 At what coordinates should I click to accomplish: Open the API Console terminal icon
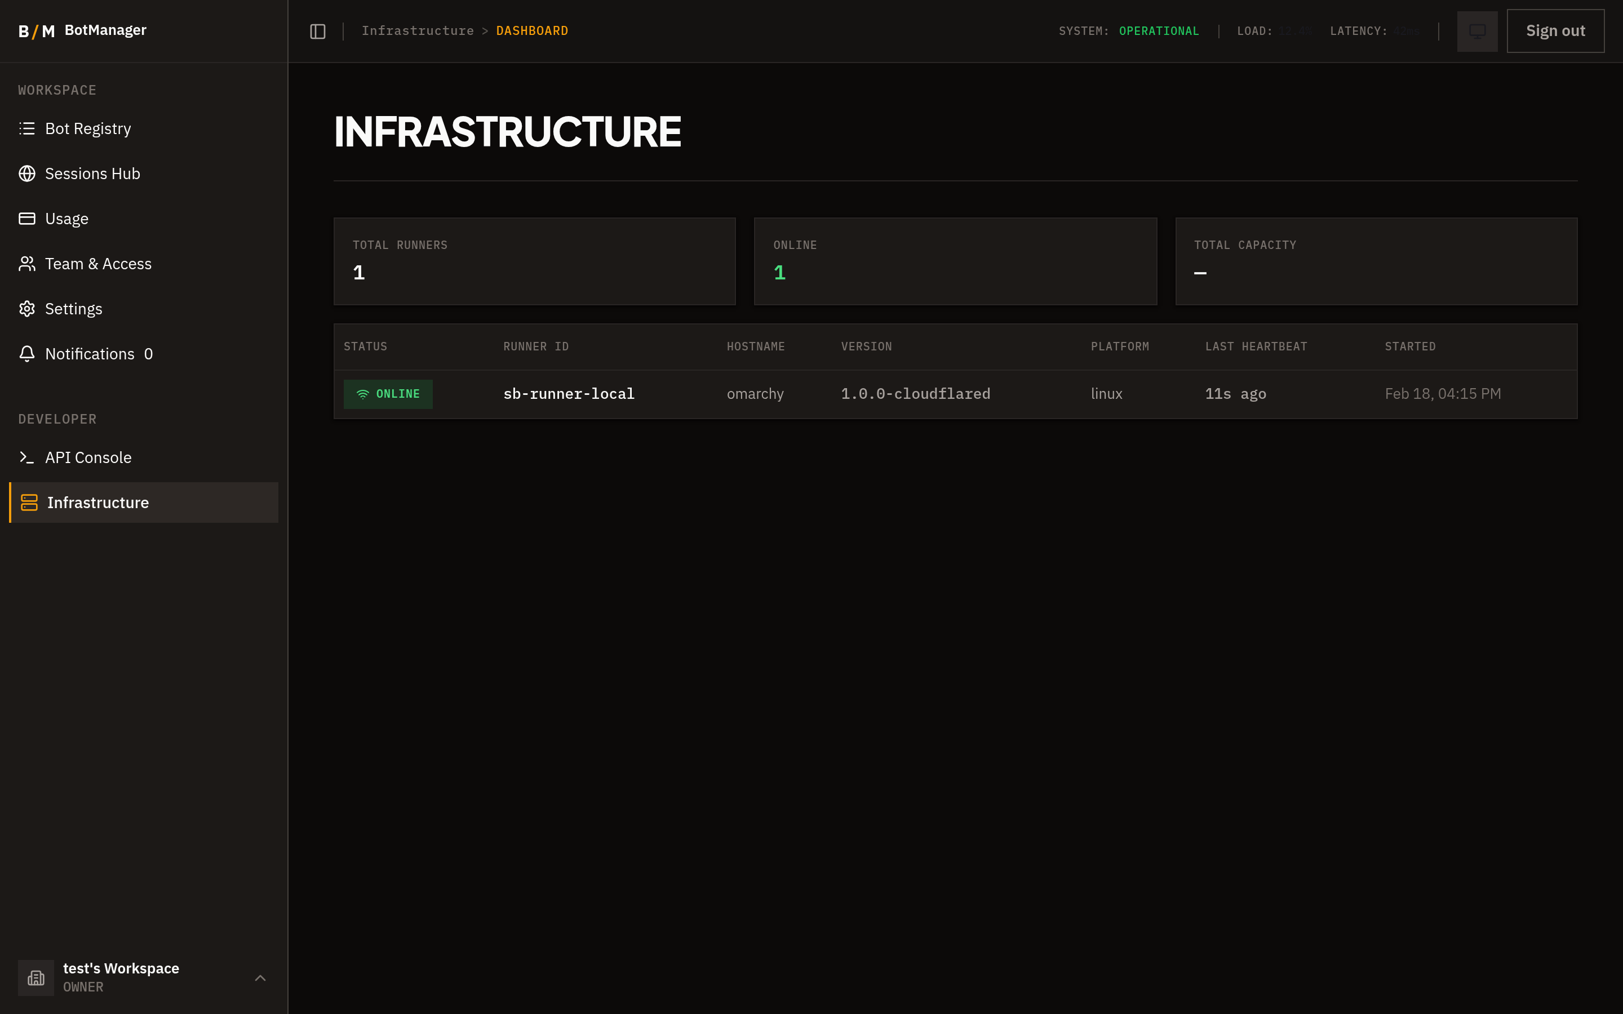click(27, 457)
